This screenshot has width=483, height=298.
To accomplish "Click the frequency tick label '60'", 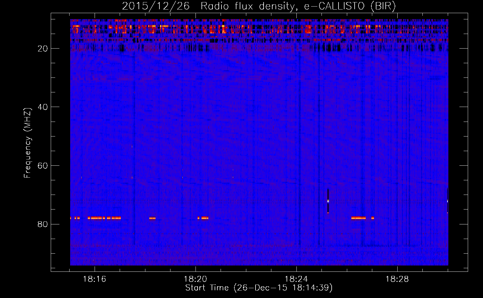I will coord(43,166).
